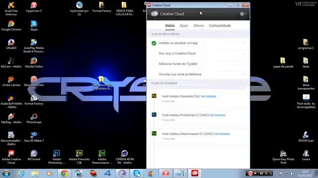The width and height of the screenshot is (318, 178).
Task: Open Vincular sua conta ao Behance row
Action: coord(198,74)
